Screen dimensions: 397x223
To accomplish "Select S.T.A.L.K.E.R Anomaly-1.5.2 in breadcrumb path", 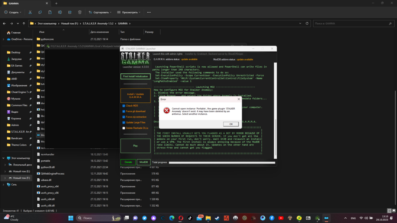I will (98, 23).
